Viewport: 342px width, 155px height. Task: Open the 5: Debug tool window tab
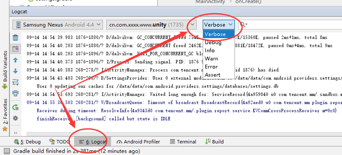pyautogui.click(x=27, y=142)
